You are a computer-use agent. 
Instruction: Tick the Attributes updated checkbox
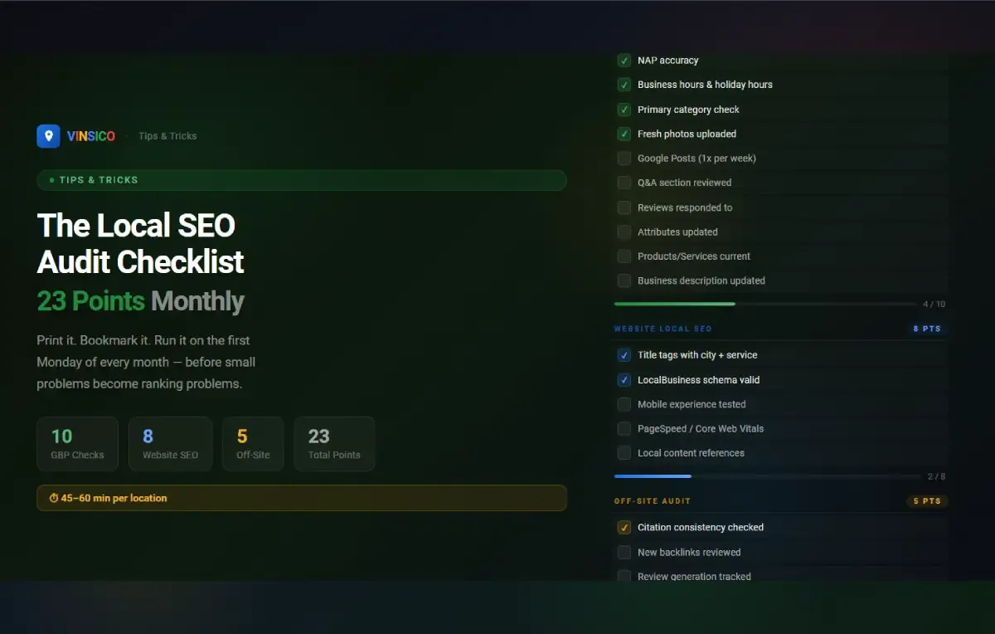[x=624, y=232]
